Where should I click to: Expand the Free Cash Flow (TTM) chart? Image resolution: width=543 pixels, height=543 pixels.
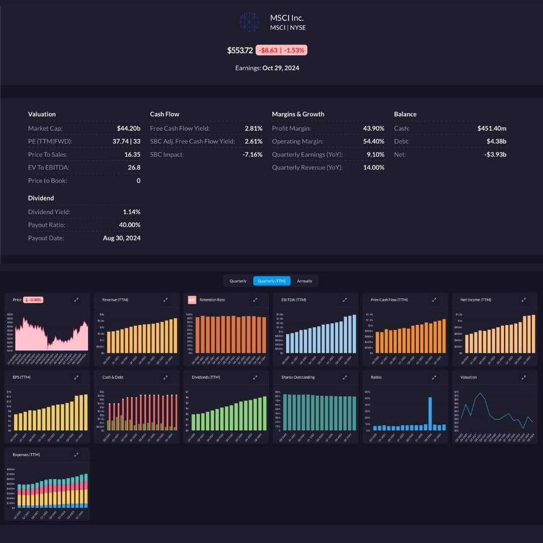pyautogui.click(x=434, y=300)
